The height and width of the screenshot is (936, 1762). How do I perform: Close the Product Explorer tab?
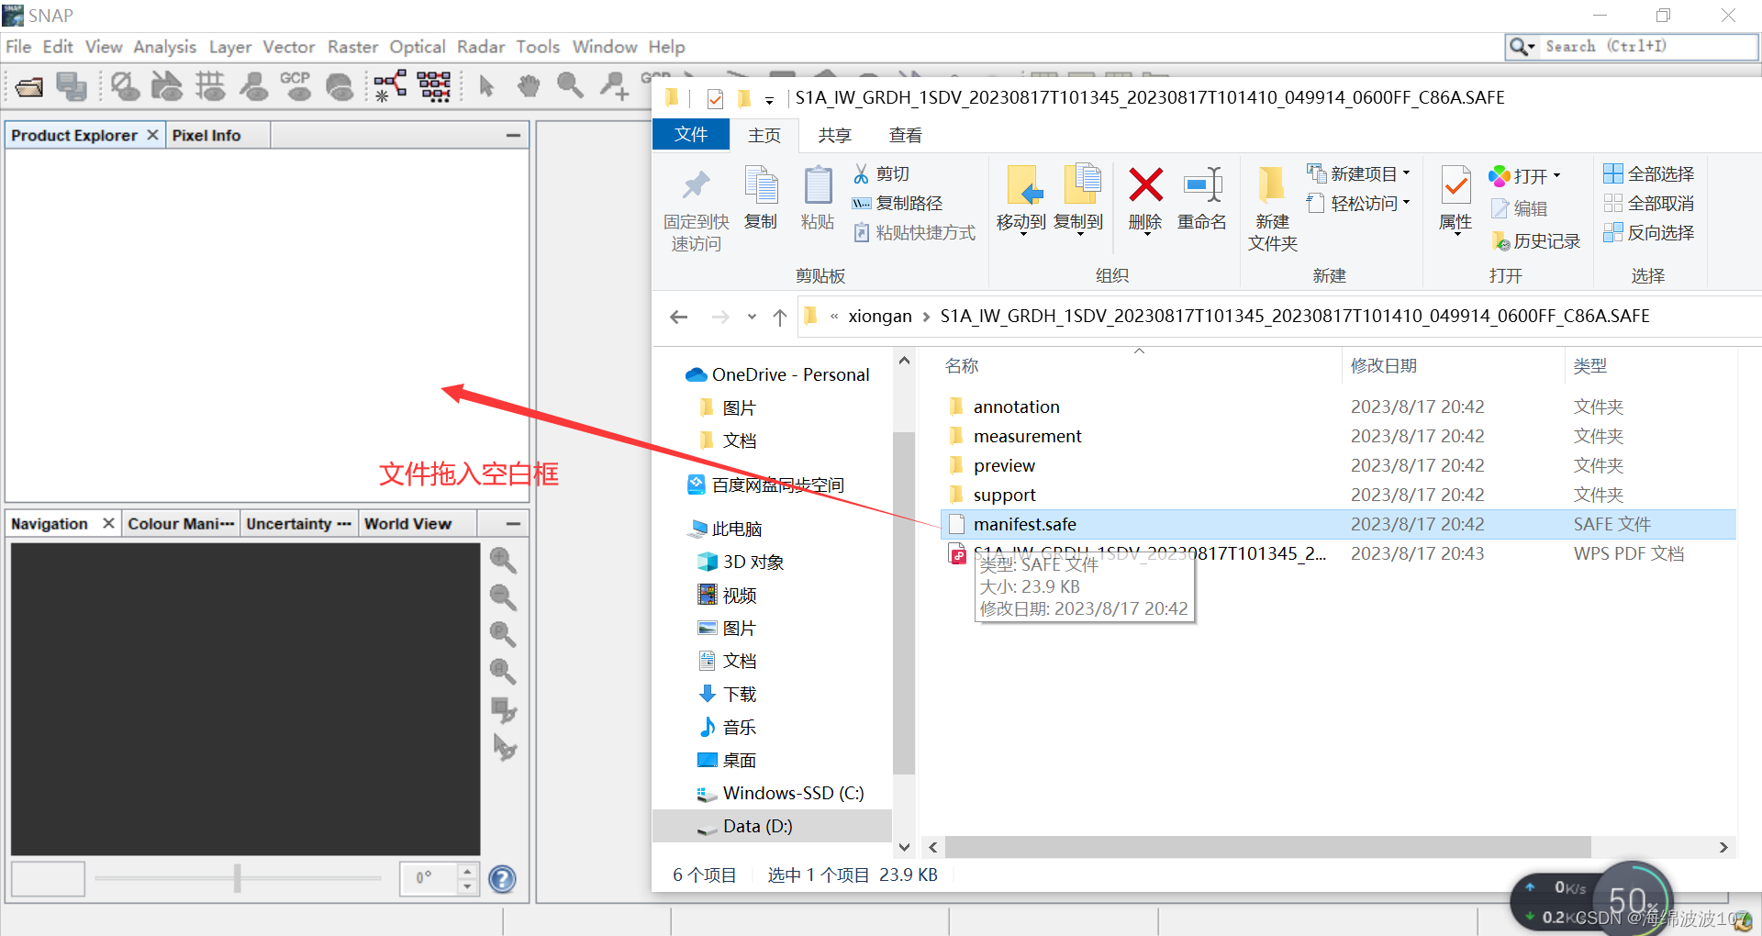click(x=152, y=135)
